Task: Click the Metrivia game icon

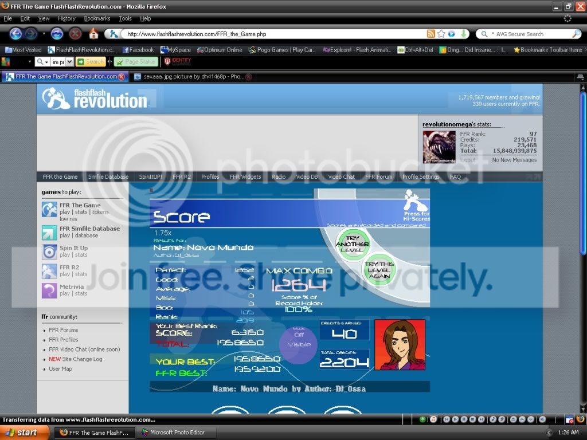Action: click(x=49, y=290)
